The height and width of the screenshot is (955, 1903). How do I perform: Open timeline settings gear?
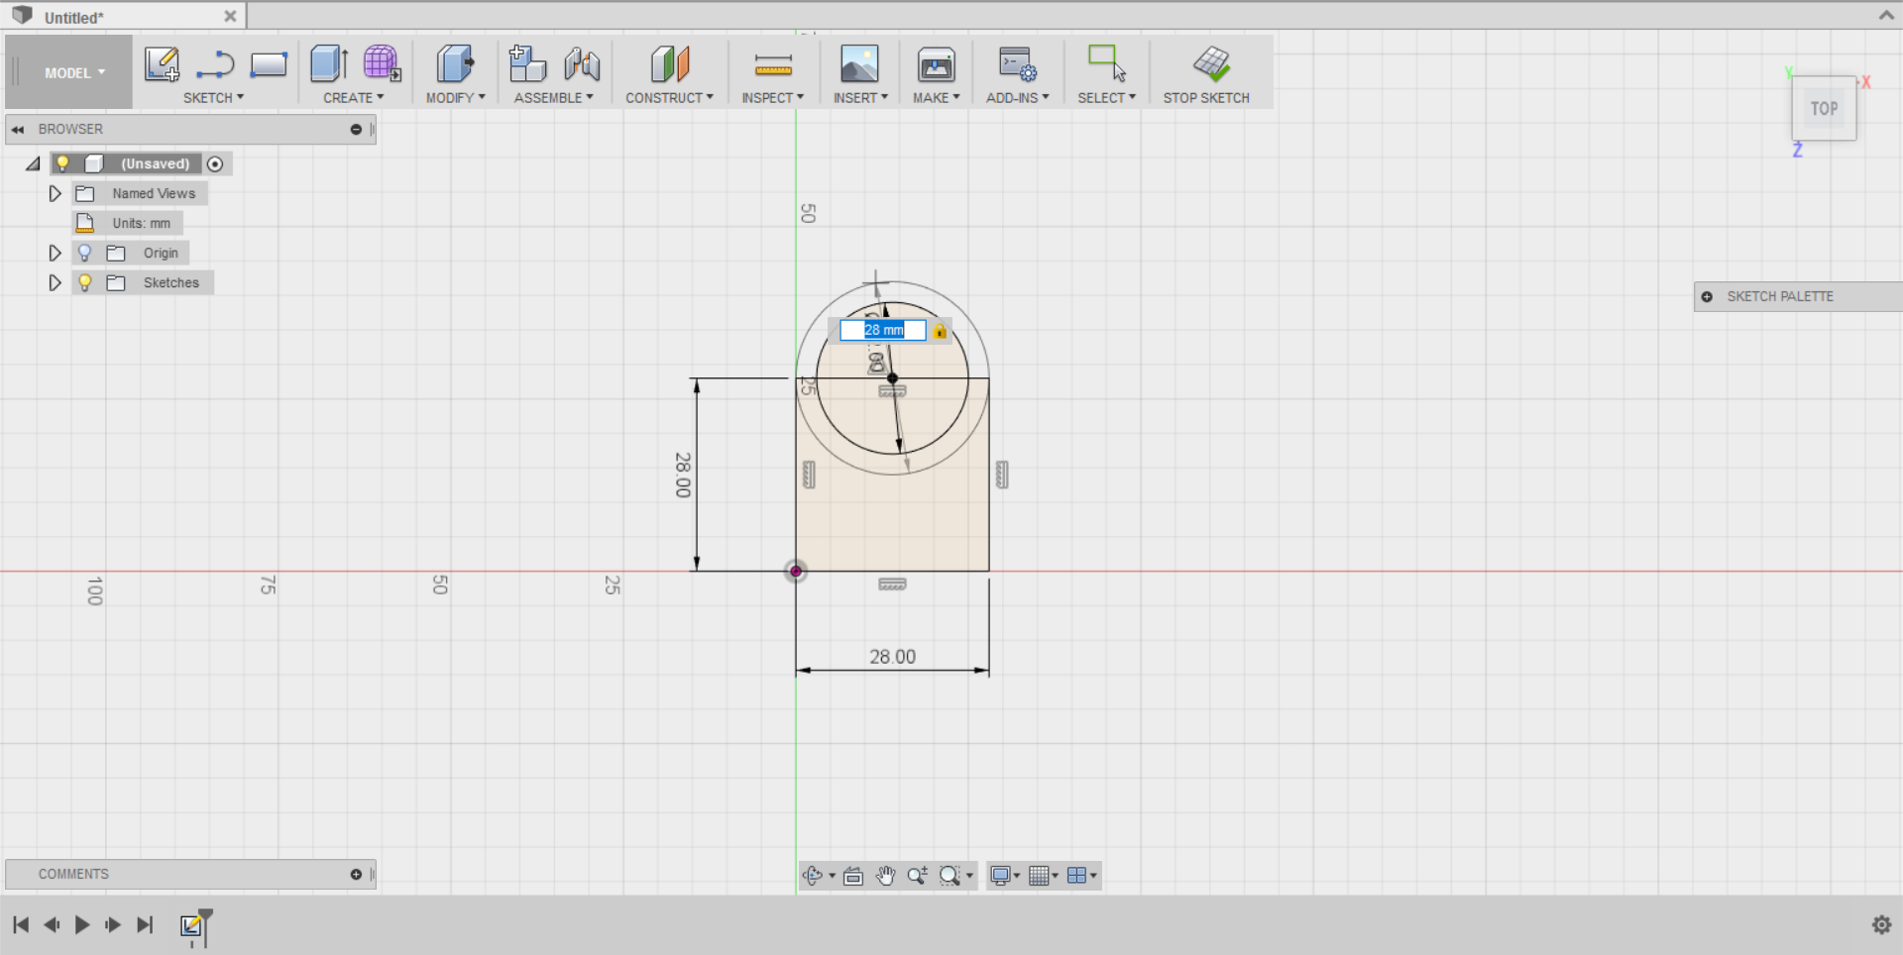[x=1881, y=925]
